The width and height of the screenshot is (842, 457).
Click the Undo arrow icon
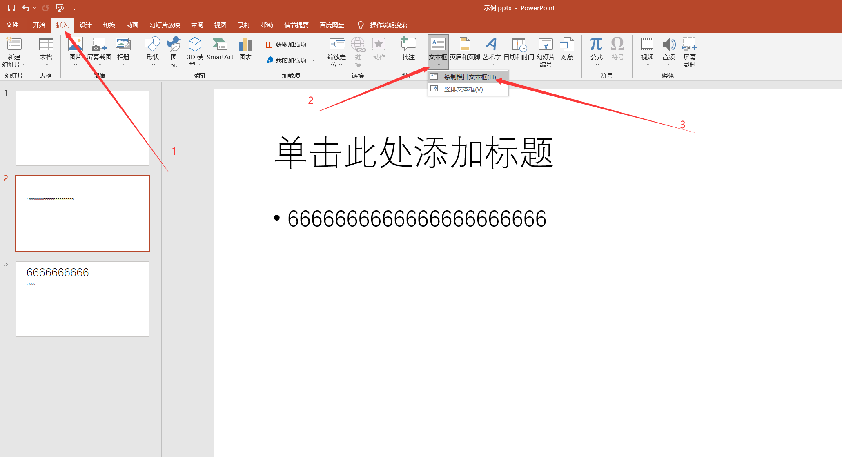tap(26, 8)
